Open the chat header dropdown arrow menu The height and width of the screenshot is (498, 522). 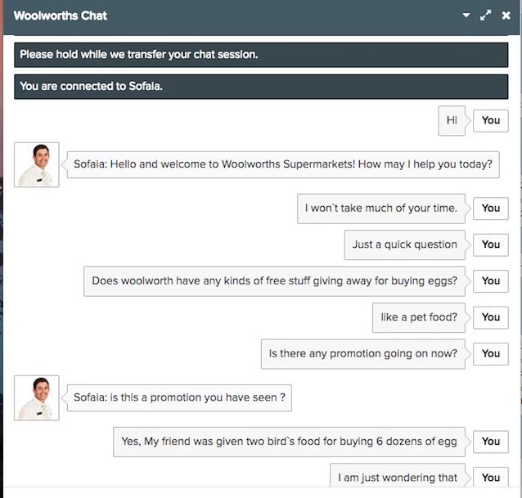466,16
